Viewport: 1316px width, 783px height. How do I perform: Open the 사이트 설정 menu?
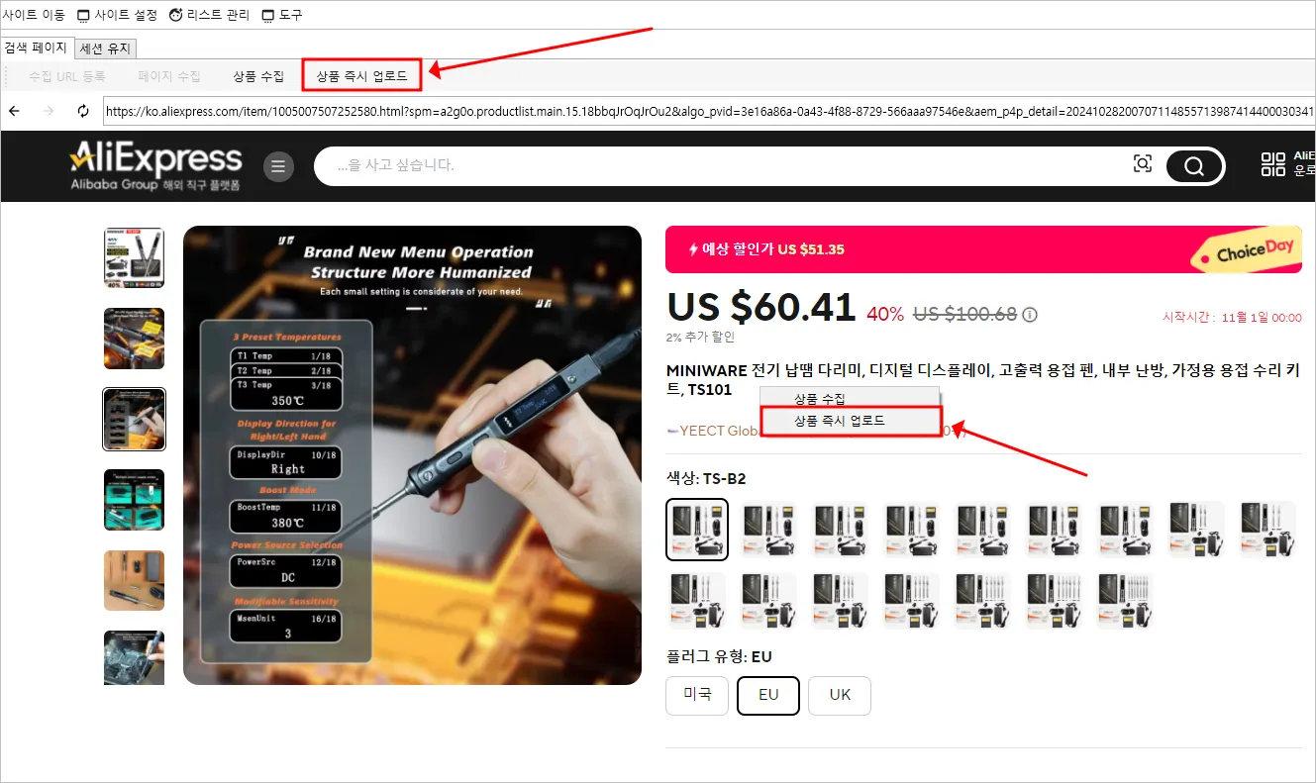(x=117, y=15)
